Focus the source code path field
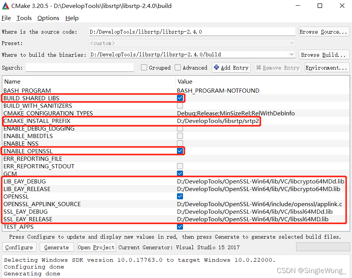Screen dimensions: 352x278 tap(192, 32)
